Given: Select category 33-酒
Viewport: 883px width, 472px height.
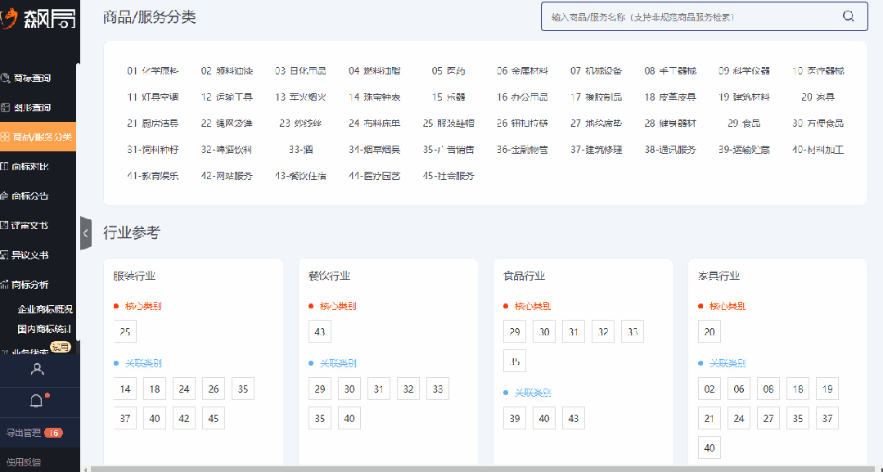Looking at the screenshot, I should (x=300, y=150).
